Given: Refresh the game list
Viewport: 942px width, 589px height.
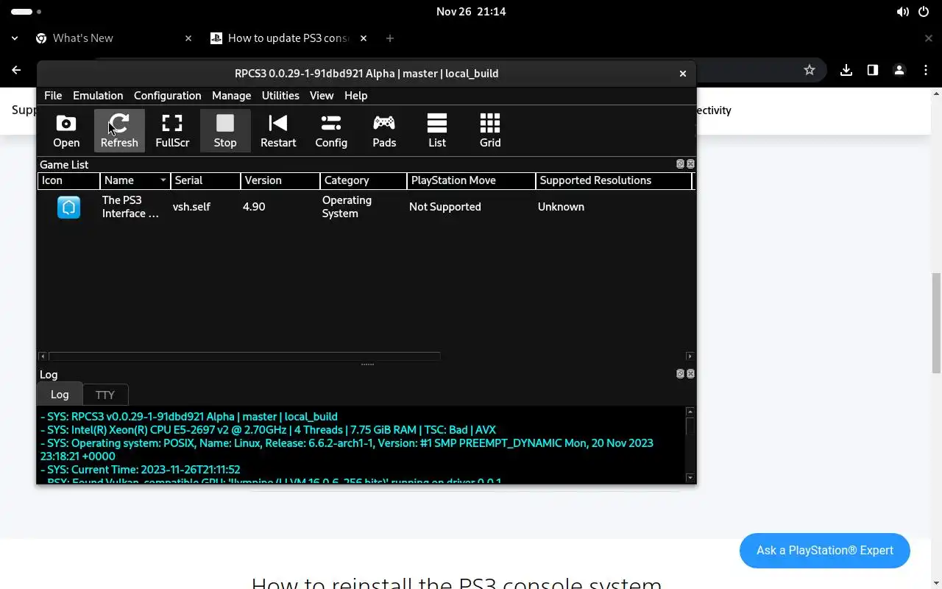Looking at the screenshot, I should coord(119,131).
